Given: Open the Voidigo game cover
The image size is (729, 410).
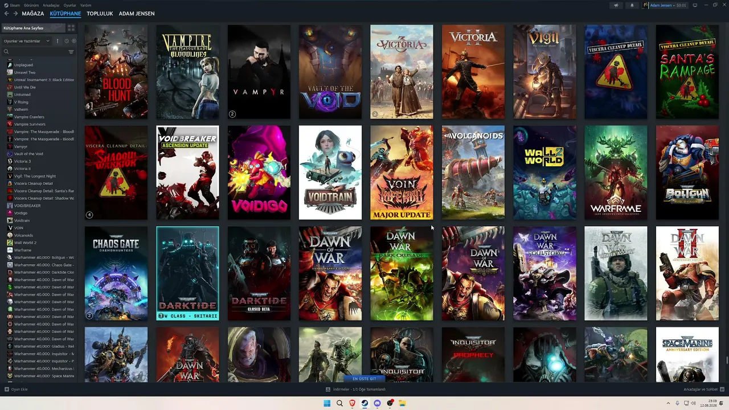Looking at the screenshot, I should pyautogui.click(x=259, y=173).
